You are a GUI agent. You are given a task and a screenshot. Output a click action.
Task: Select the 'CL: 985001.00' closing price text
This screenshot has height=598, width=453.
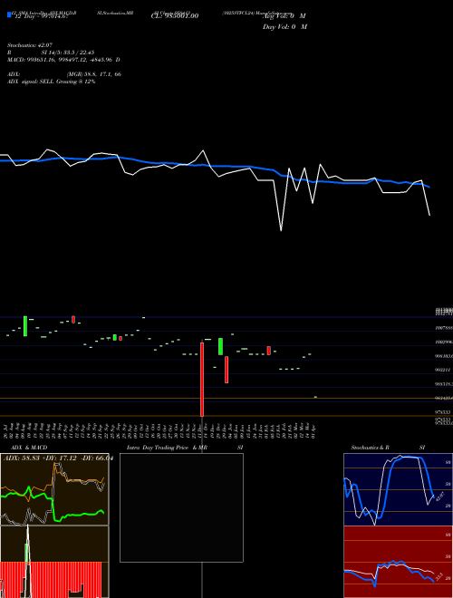click(x=175, y=16)
